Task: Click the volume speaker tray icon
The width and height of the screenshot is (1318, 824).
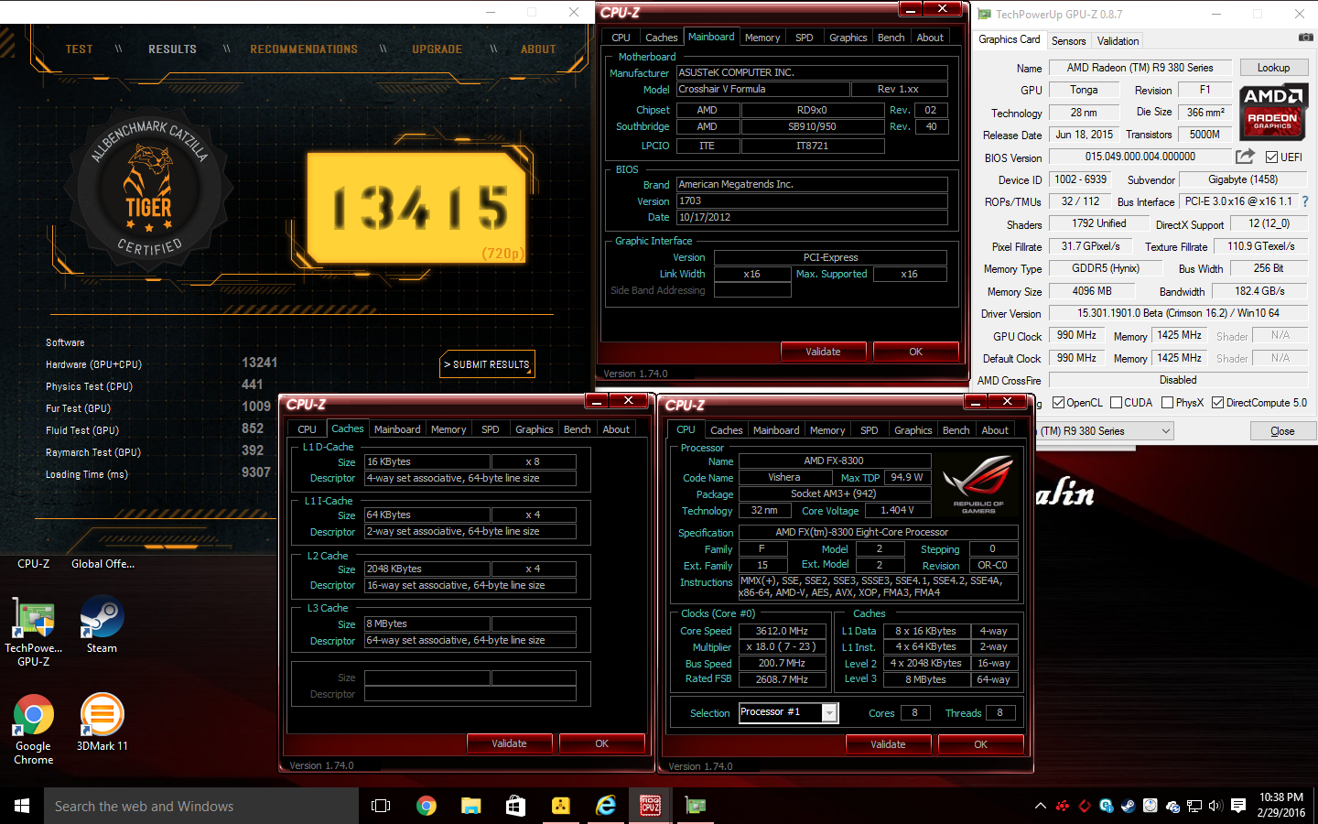Action: click(1215, 807)
